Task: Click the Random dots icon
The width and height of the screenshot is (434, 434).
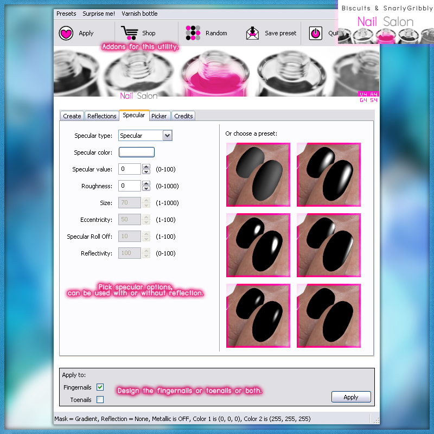Action: click(x=193, y=33)
